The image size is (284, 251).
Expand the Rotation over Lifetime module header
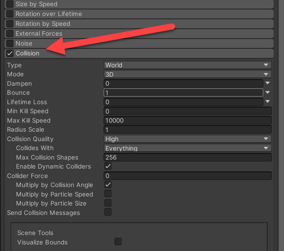click(x=139, y=14)
